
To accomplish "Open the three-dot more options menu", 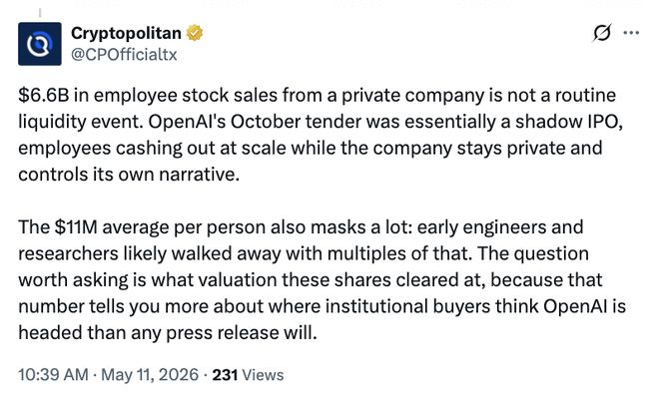I will point(631,33).
